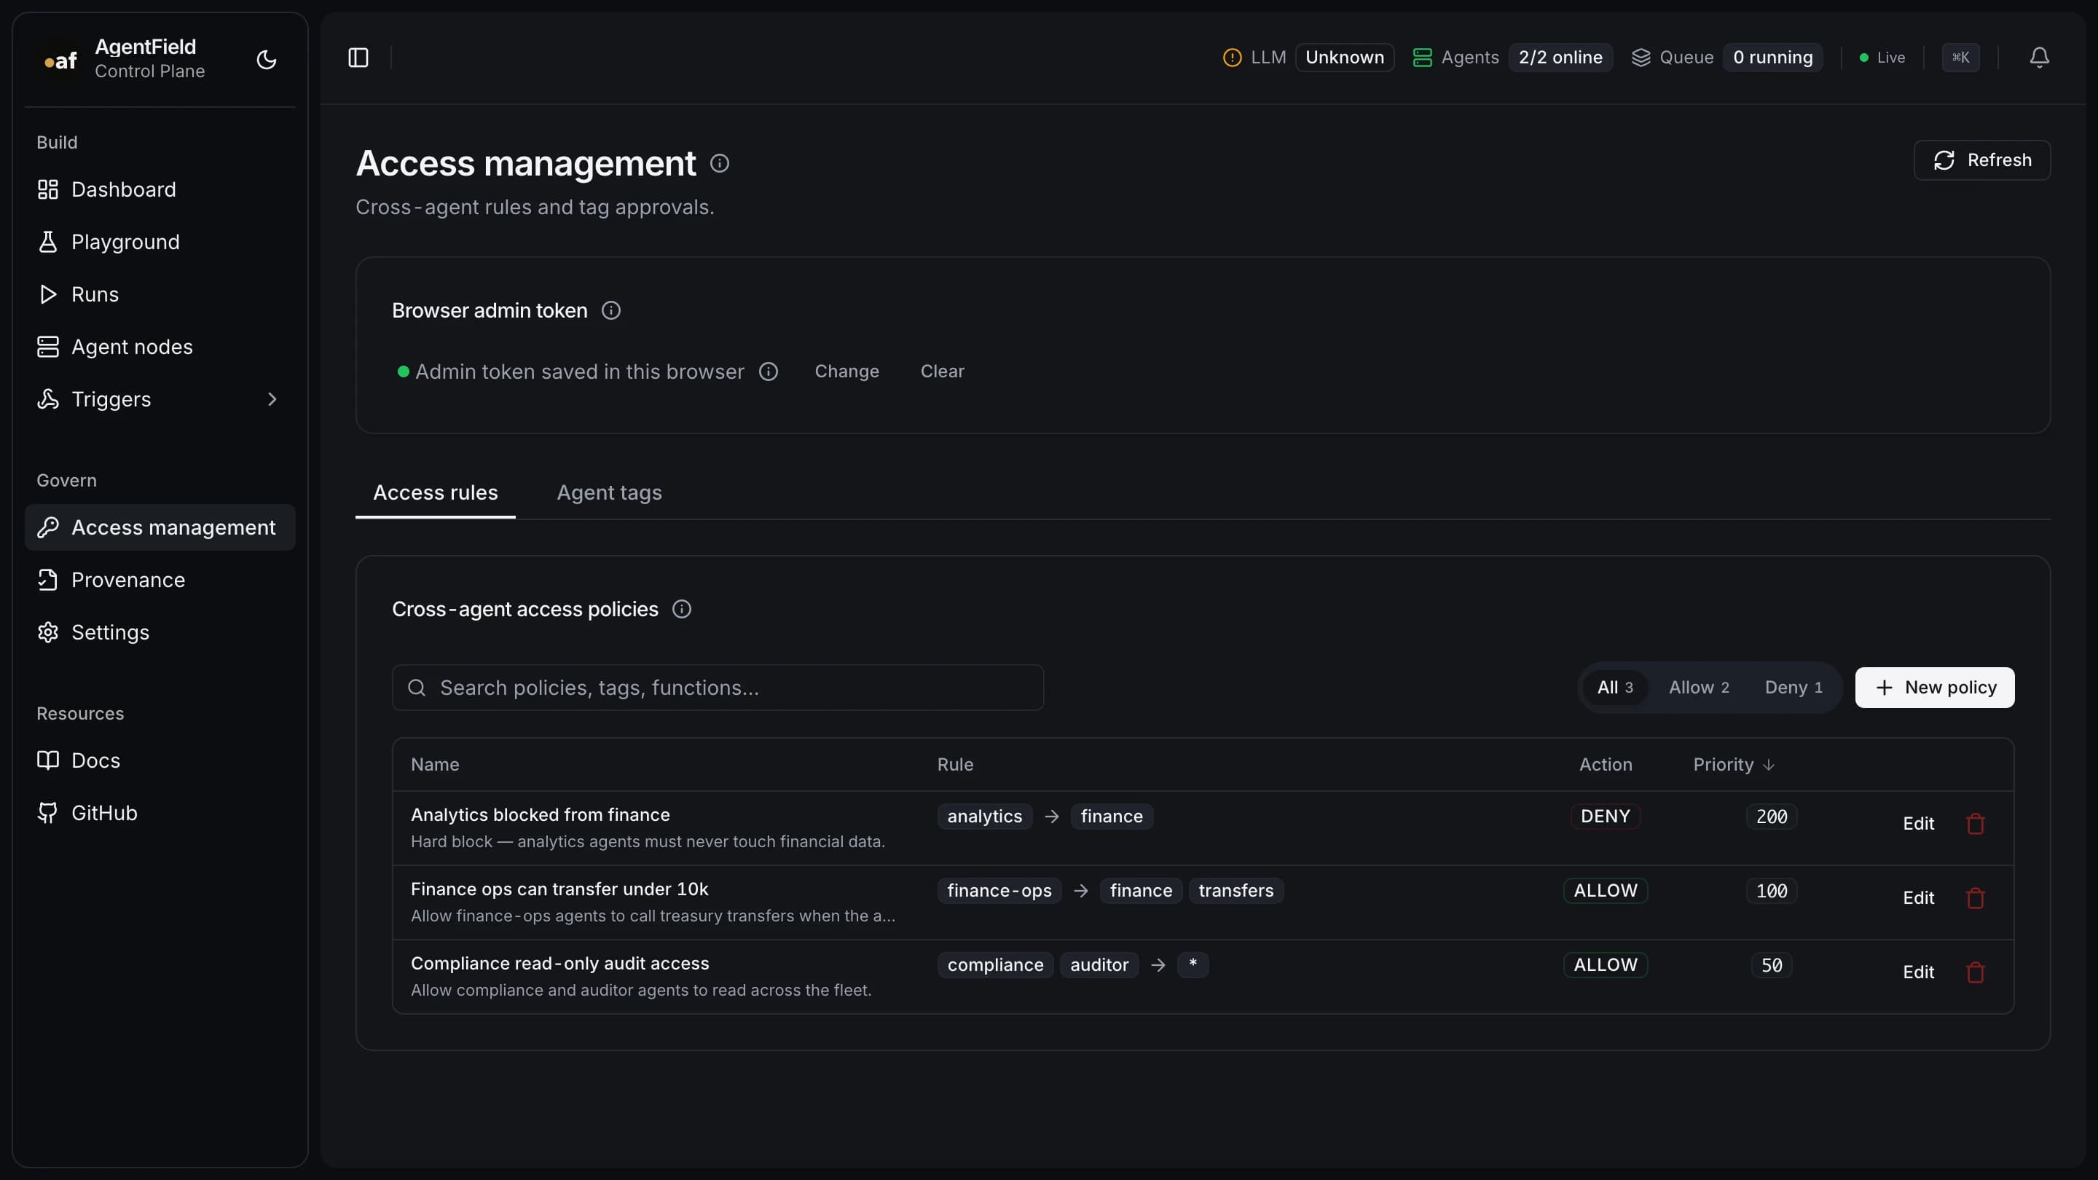Click the Live status indicator

(x=1882, y=57)
